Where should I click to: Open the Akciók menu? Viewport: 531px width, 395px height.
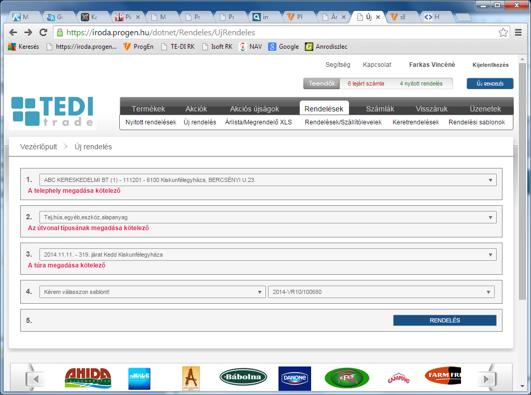pyautogui.click(x=196, y=109)
